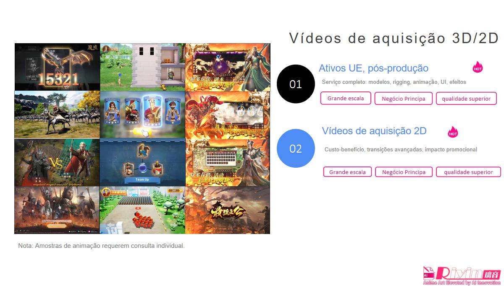Screen dimensions: 504x286
Task: Open the Ativos UE, pós-produção heading
Action: click(373, 68)
